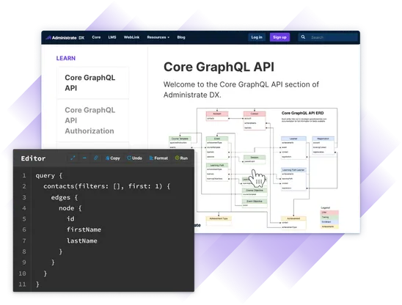Click the Log in button
402x305 pixels.
point(257,37)
